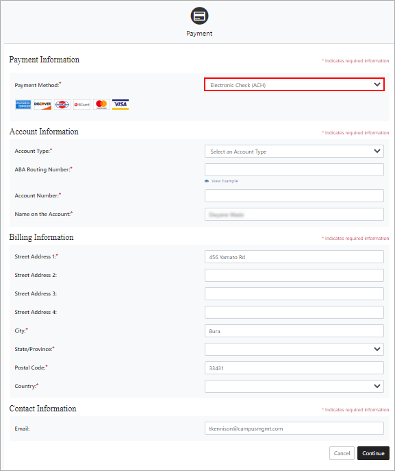395x471 pixels.
Task: Click the Payment credit card icon
Action: tap(199, 16)
